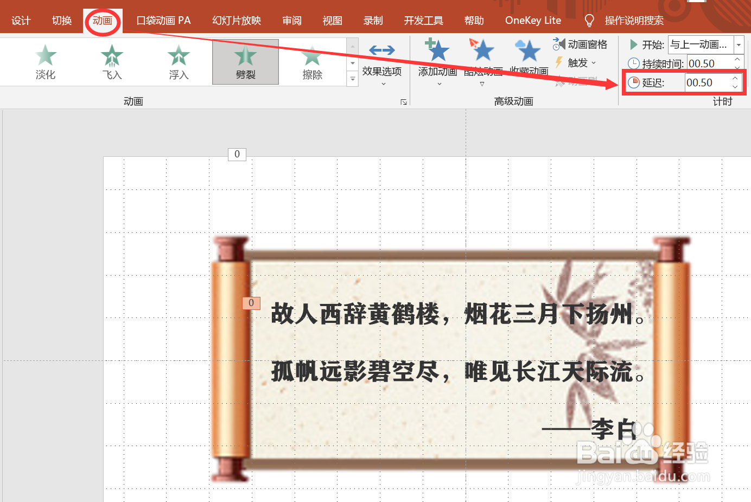
Task: Select the orange animation tag 0 beside the poem
Action: (x=251, y=303)
